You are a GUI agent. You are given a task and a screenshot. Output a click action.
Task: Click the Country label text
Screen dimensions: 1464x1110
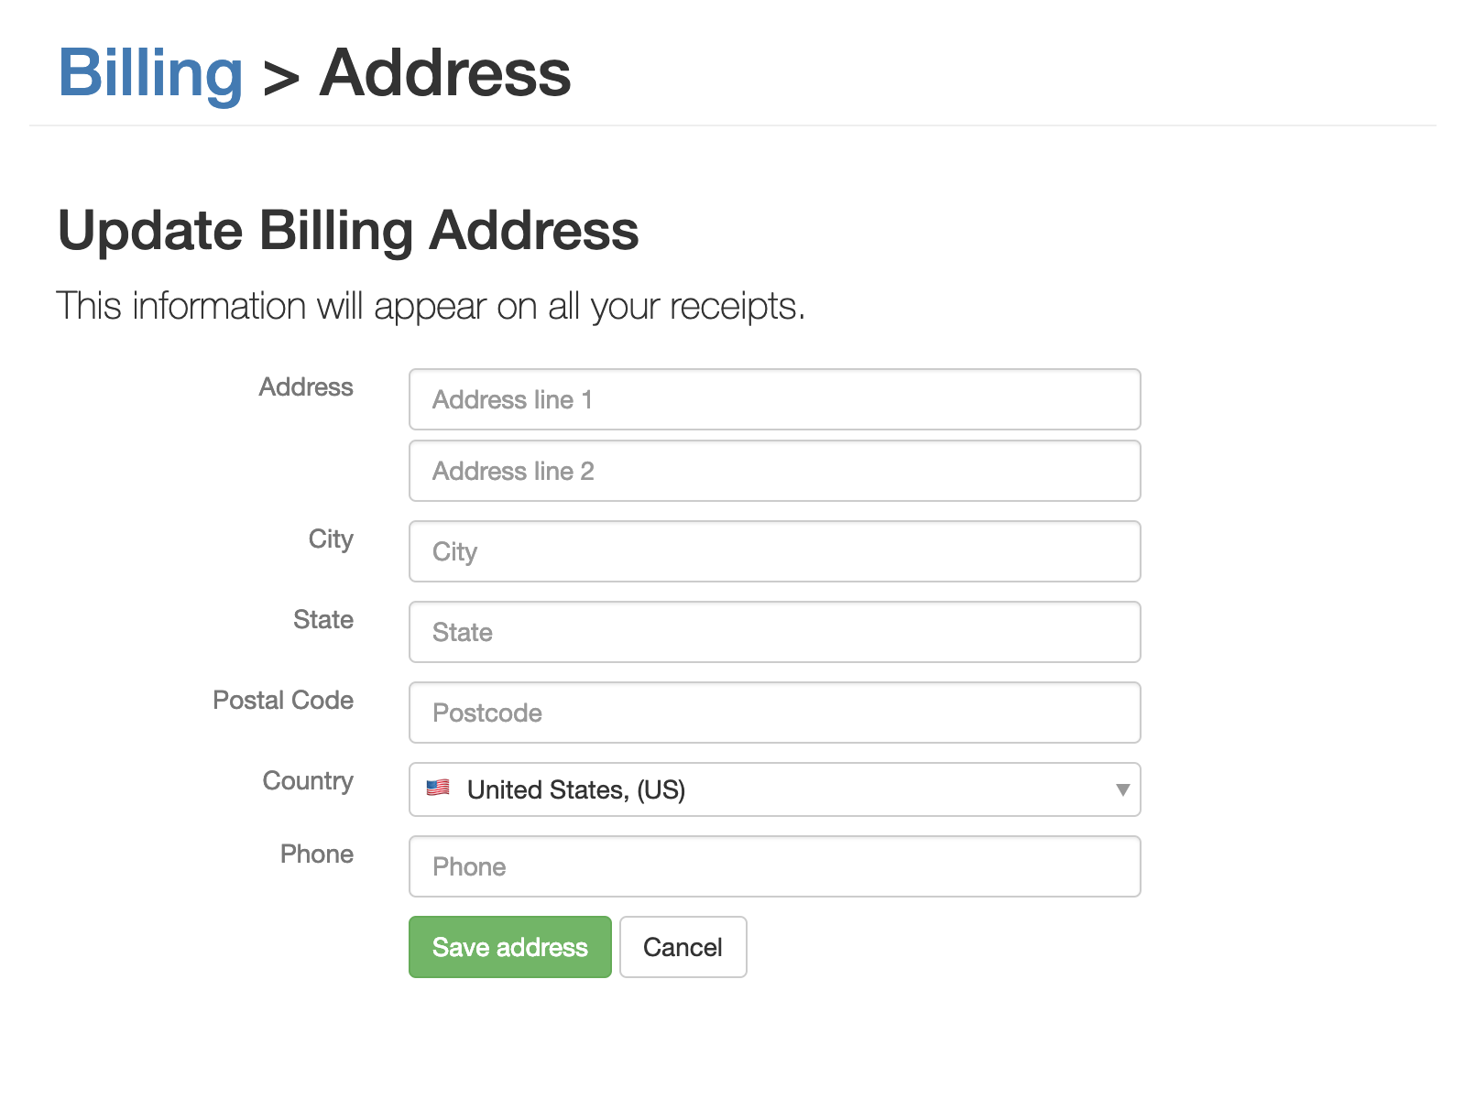(x=308, y=781)
